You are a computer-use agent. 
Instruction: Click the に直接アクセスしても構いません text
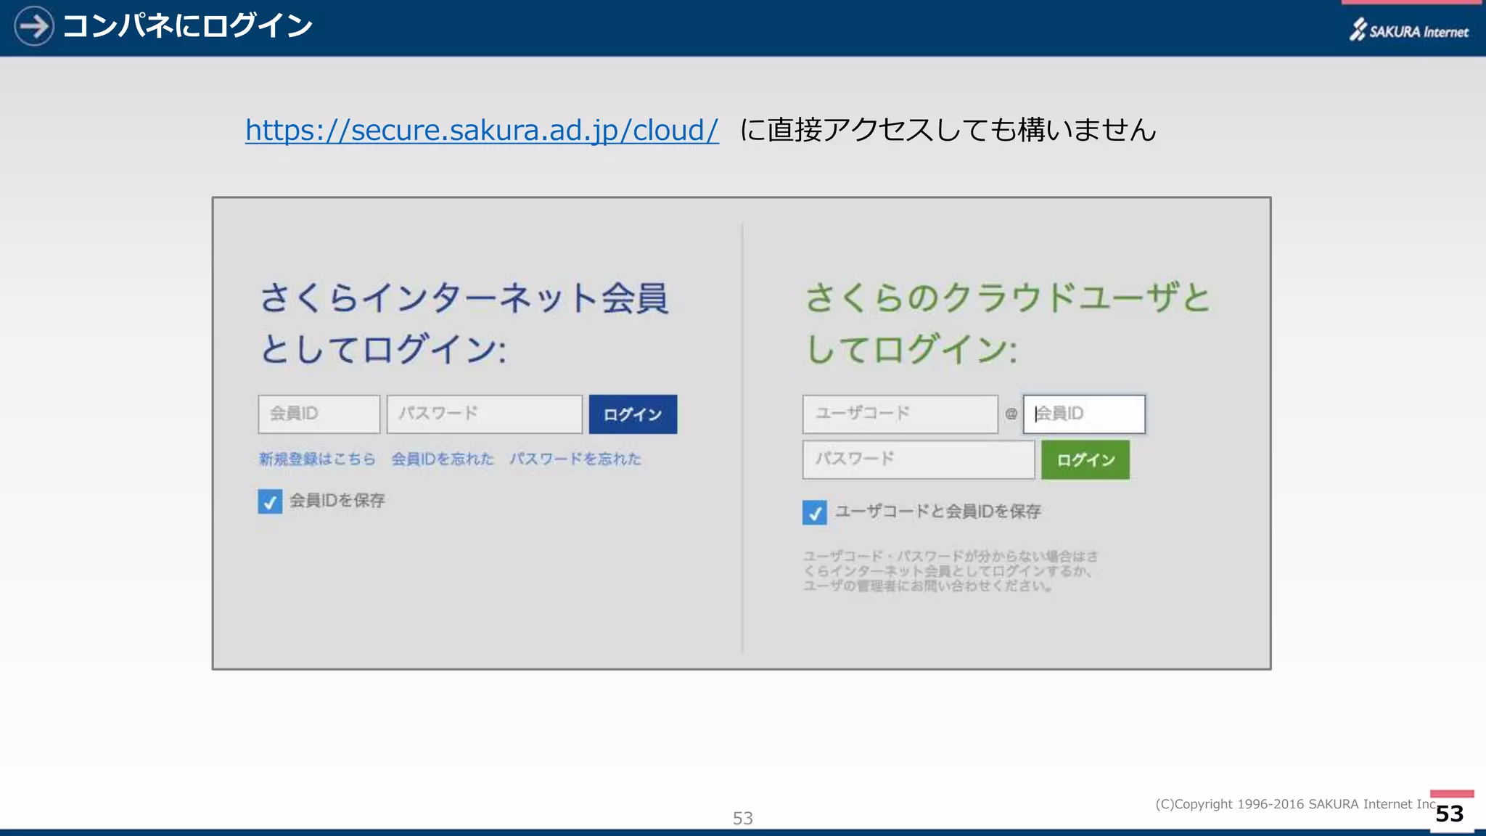click(948, 131)
